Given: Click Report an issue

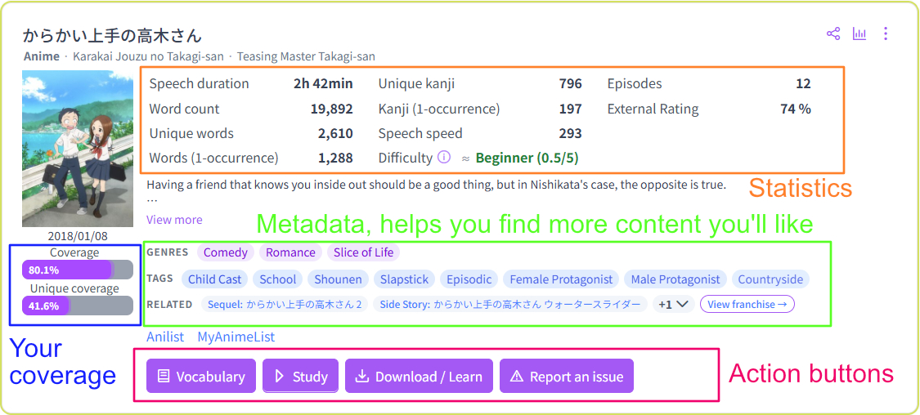Looking at the screenshot, I should click(x=567, y=376).
